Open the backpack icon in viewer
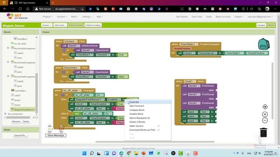Image resolution: width=280 pixels, height=157 pixels. 263,44
